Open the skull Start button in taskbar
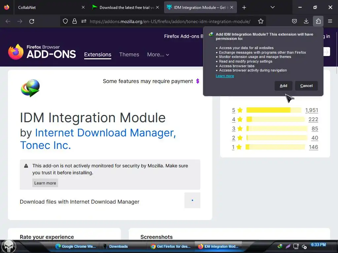 pyautogui.click(x=9, y=246)
